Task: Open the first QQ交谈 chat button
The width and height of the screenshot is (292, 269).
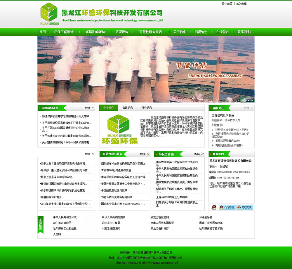Action: [227, 207]
